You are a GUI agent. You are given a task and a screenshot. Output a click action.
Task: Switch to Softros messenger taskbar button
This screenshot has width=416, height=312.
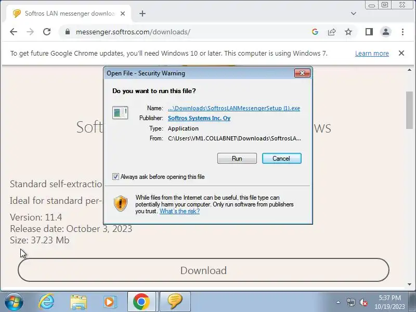pyautogui.click(x=175, y=302)
